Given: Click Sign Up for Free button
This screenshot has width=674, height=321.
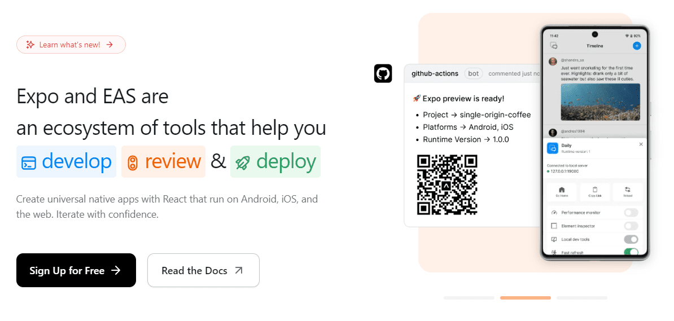Looking at the screenshot, I should tap(76, 270).
